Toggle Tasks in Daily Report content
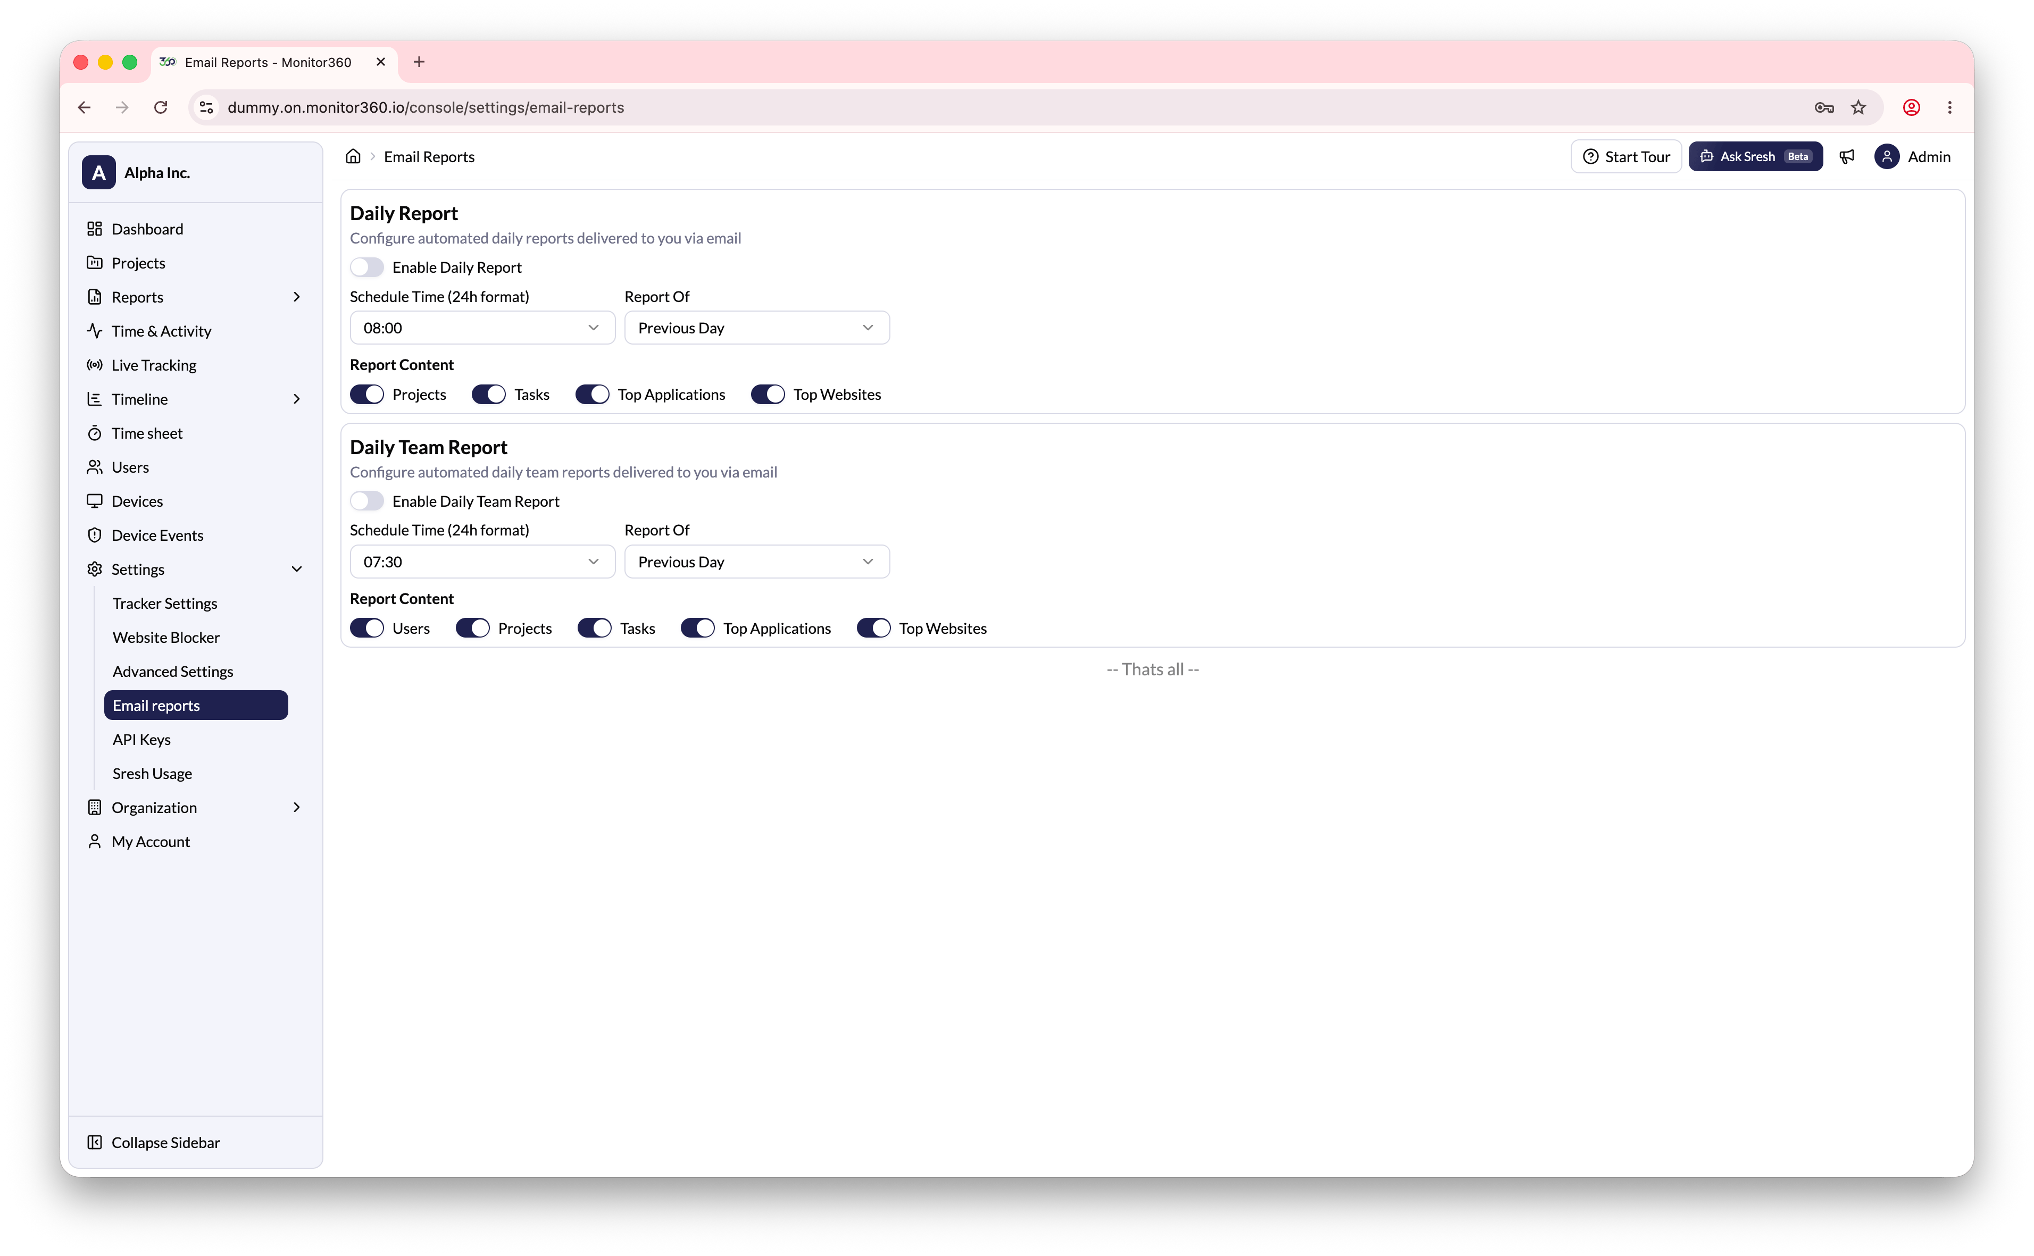The image size is (2034, 1256). pos(489,395)
